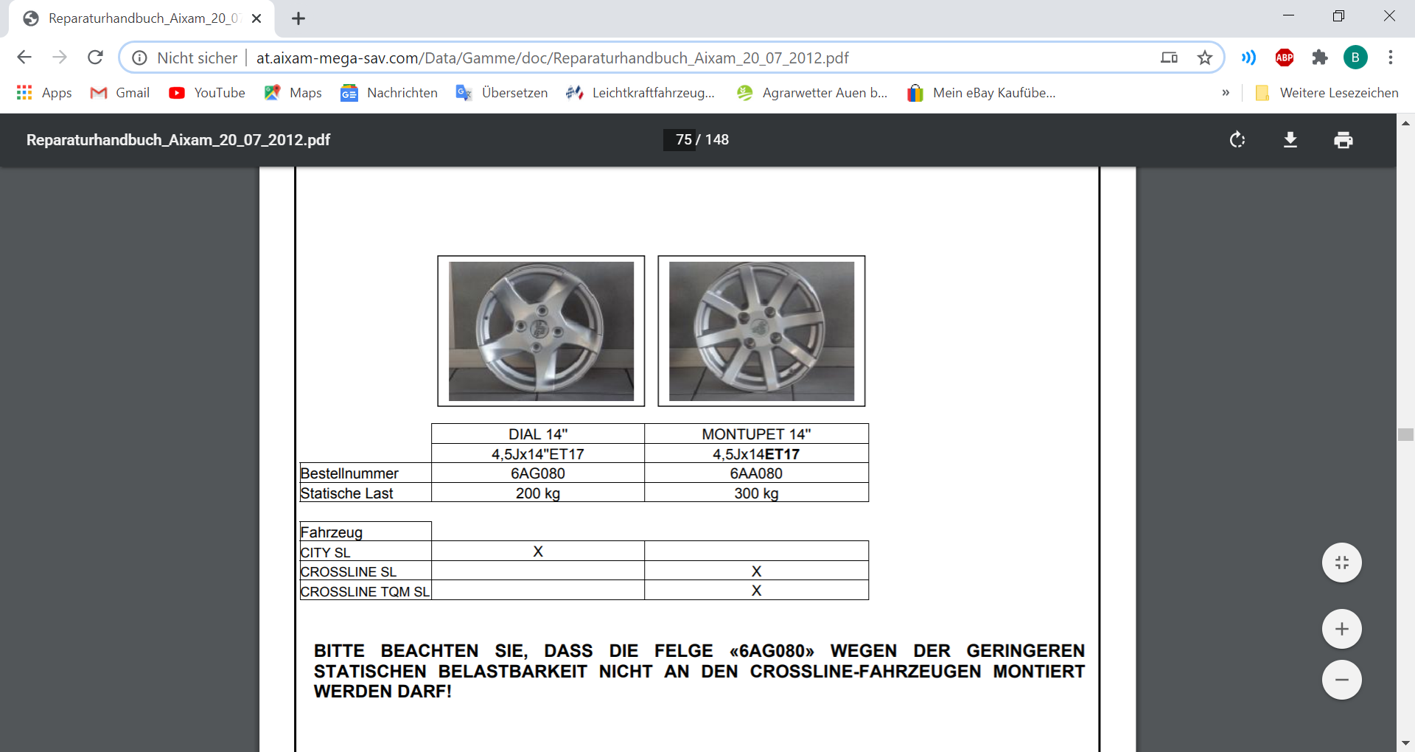Viewport: 1415px width, 752px height.
Task: Close the Reparaturhandbuch tab
Action: pos(256,18)
